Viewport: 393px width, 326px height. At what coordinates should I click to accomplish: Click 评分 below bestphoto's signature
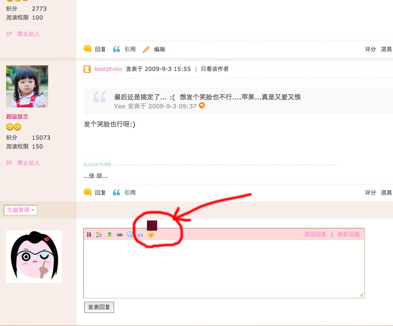[370, 192]
